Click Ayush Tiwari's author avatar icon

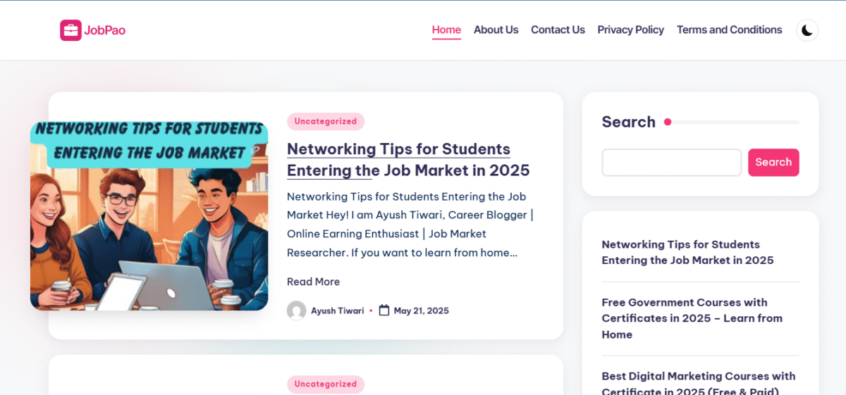coord(296,311)
